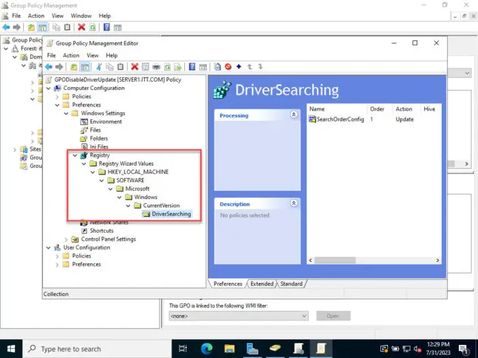Open the Action menu in editor window
The image size is (478, 358).
point(71,55)
